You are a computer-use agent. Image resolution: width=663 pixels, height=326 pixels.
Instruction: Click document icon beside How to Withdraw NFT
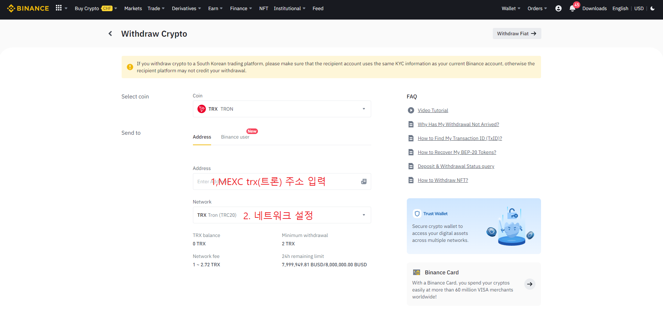[x=411, y=180]
